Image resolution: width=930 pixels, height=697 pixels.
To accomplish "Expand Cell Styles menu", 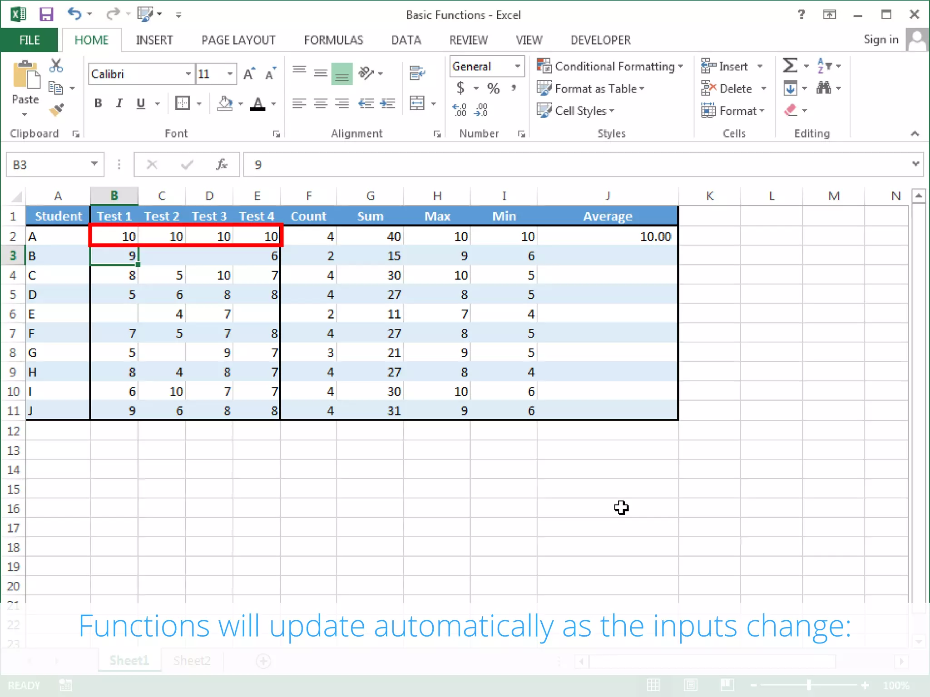I will point(576,111).
